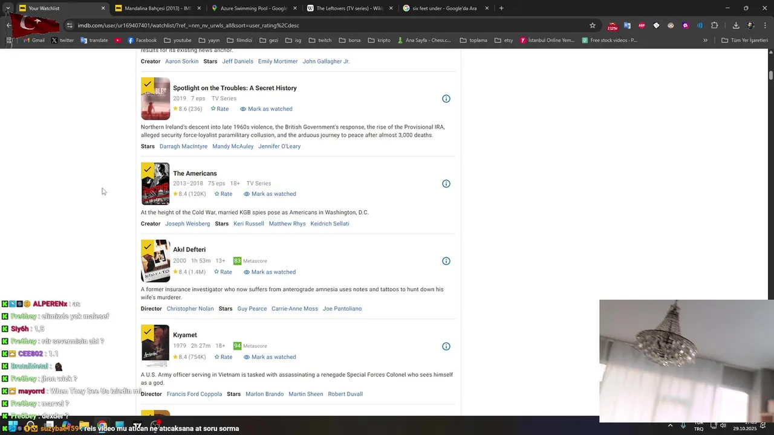Open info for Spotlight on the Troubles

pyautogui.click(x=446, y=98)
